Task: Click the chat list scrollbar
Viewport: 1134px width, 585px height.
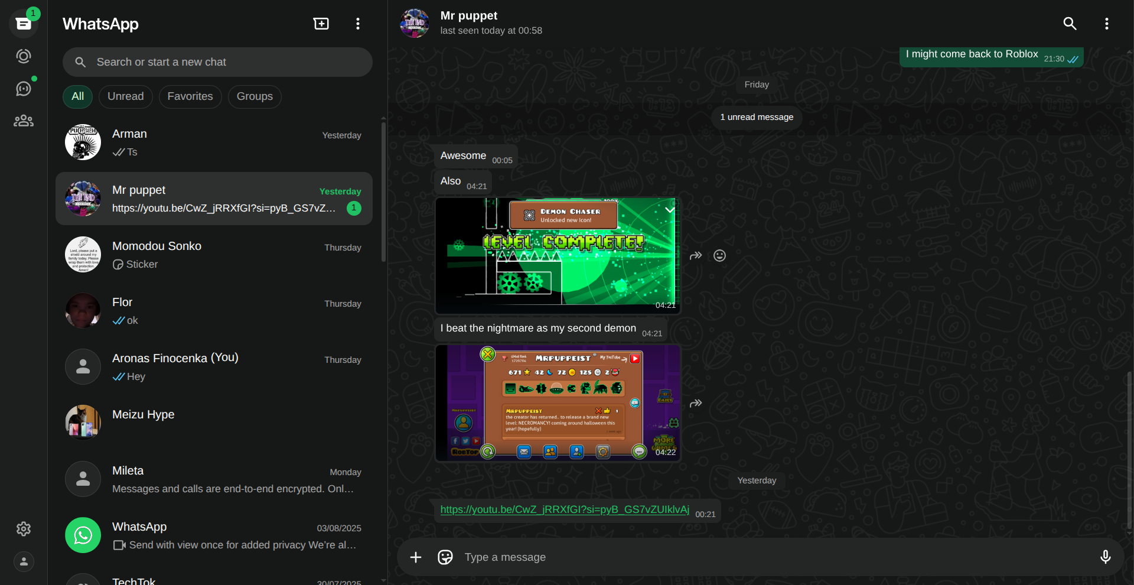Action: coord(383,191)
